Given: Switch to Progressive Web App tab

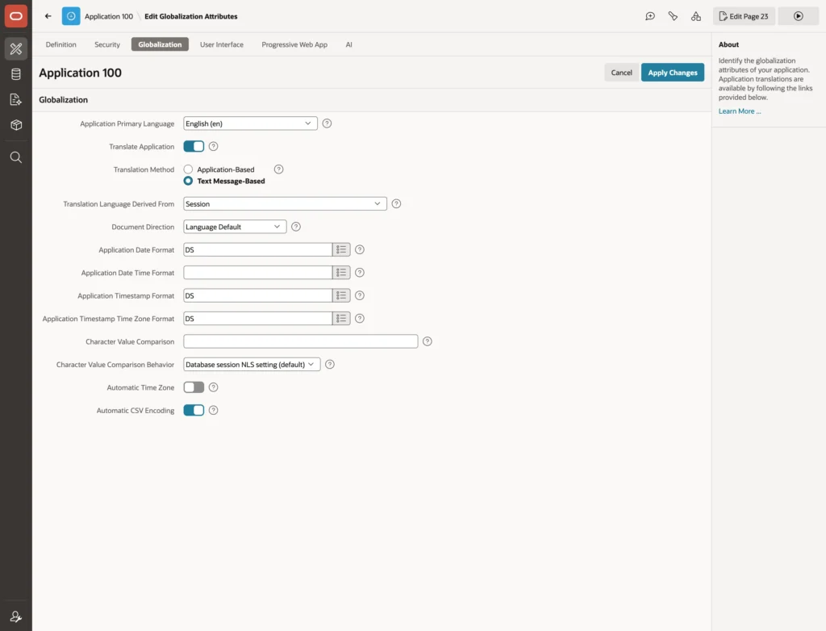Looking at the screenshot, I should click(x=294, y=44).
